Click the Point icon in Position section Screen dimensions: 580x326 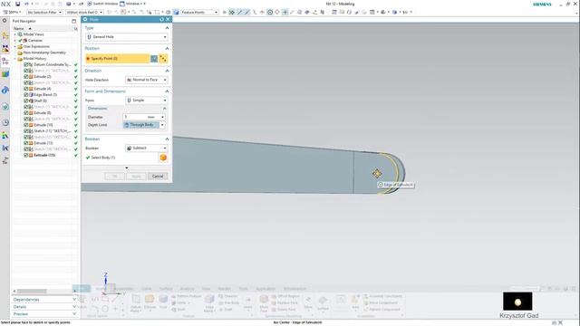pyautogui.click(x=163, y=58)
